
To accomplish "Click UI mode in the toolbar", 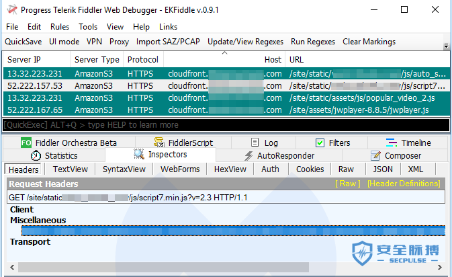I will pos(64,42).
